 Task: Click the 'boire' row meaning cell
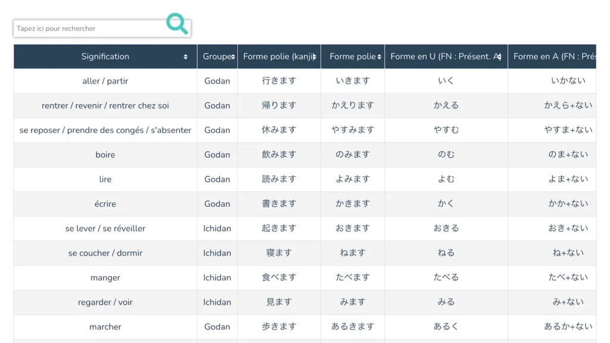[x=105, y=155]
